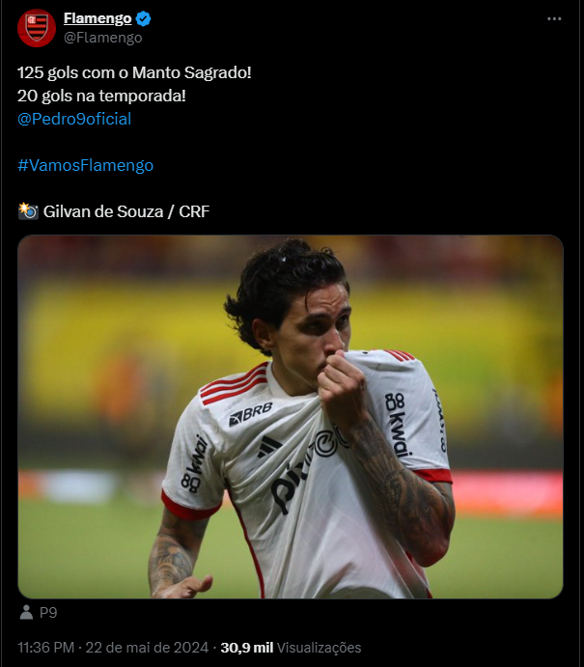Viewport: 584px width, 667px height.
Task: Click the 11:36 PM timestamp
Action: coord(46,648)
